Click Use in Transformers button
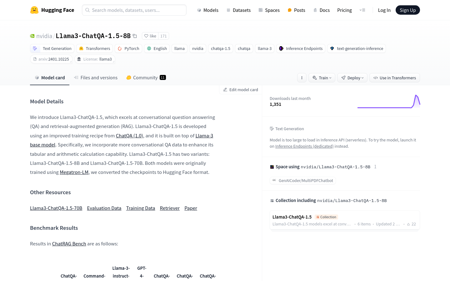Image resolution: width=450 pixels, height=281 pixels. click(x=395, y=78)
